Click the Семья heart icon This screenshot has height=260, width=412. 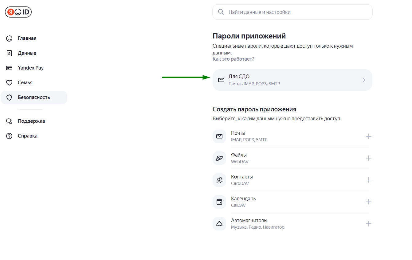click(9, 83)
